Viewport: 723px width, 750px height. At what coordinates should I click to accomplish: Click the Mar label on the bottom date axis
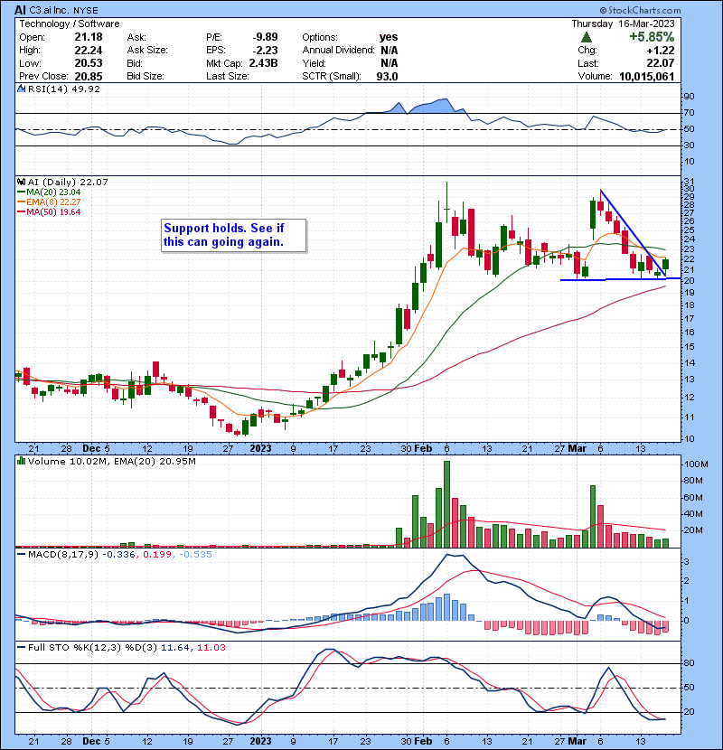click(577, 741)
